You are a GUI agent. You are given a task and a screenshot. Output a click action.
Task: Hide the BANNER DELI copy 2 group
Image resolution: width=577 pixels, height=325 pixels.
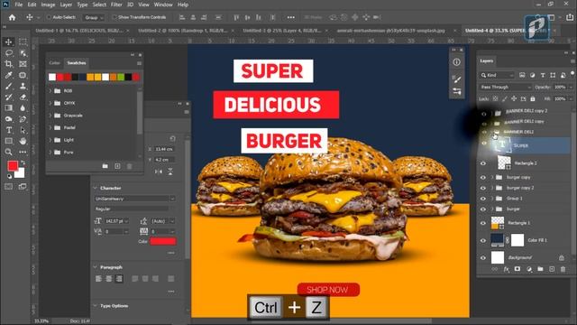tap(483, 114)
